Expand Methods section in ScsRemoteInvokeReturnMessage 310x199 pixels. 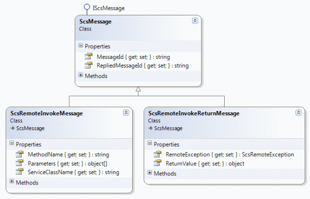pyautogui.click(x=150, y=173)
